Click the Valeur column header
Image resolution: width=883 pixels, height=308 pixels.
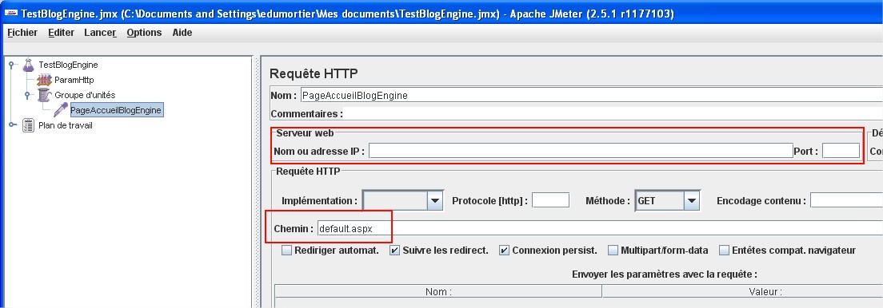[x=743, y=292]
